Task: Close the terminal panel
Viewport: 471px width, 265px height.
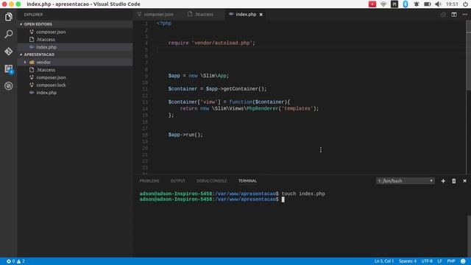Action: coord(464,181)
